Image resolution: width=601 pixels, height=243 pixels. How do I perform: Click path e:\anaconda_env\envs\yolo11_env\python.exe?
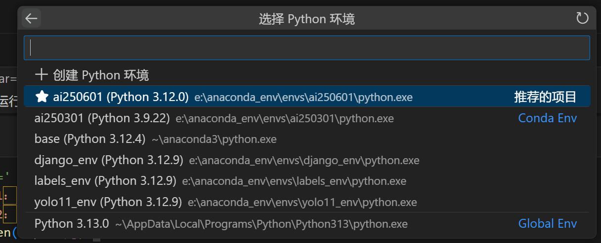click(x=302, y=203)
